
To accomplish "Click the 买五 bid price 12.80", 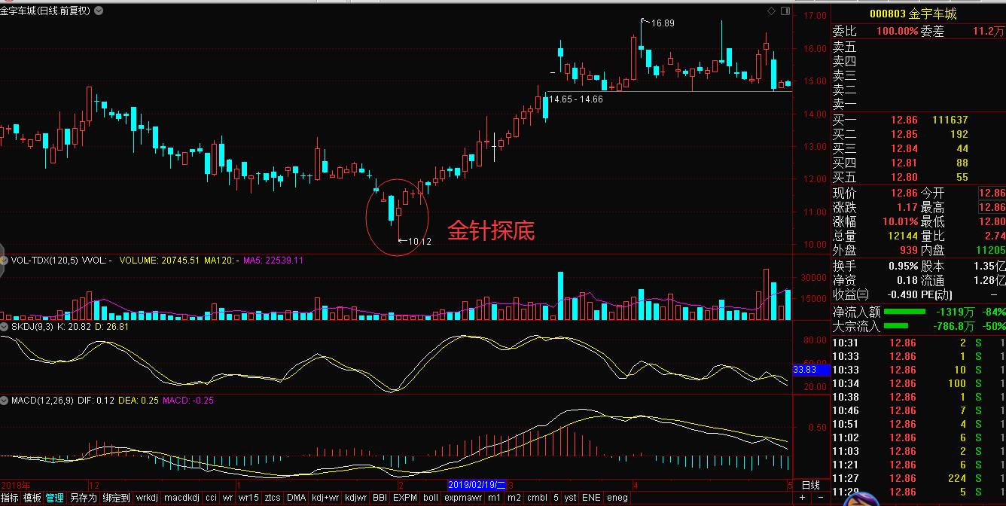I will click(904, 177).
